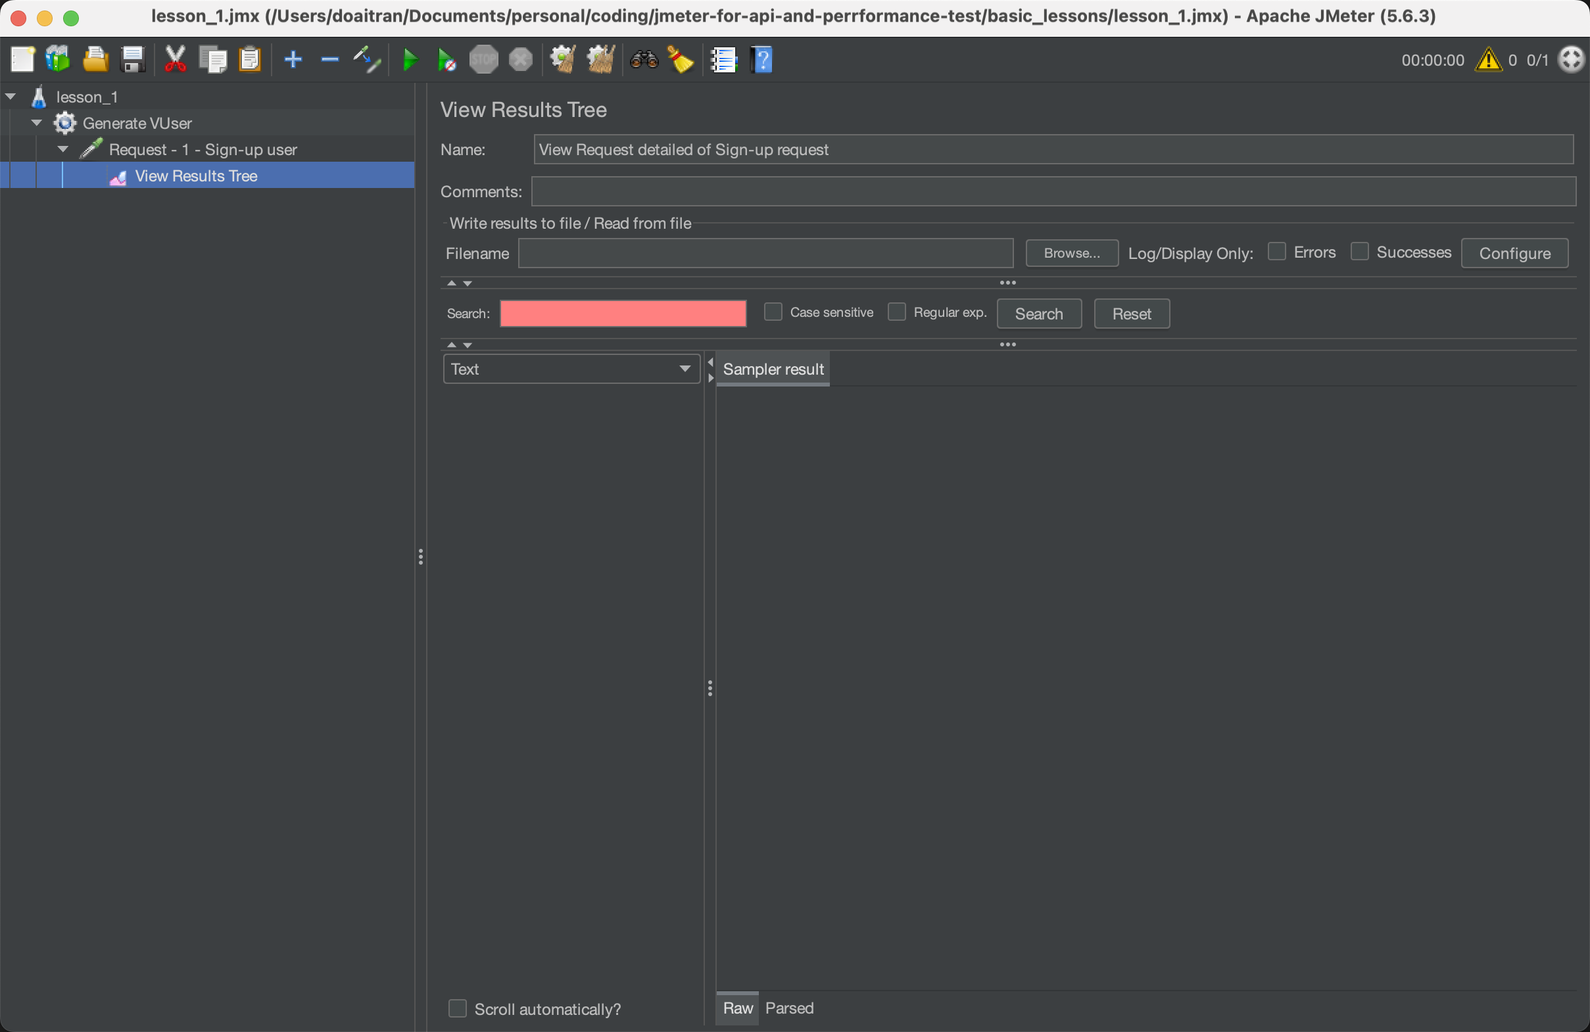Select the lesson_1 test plan item

coord(87,97)
